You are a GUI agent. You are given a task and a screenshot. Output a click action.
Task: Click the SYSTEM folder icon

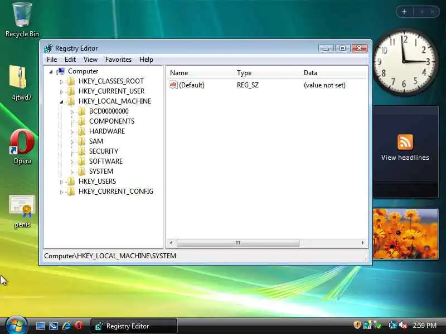81,171
